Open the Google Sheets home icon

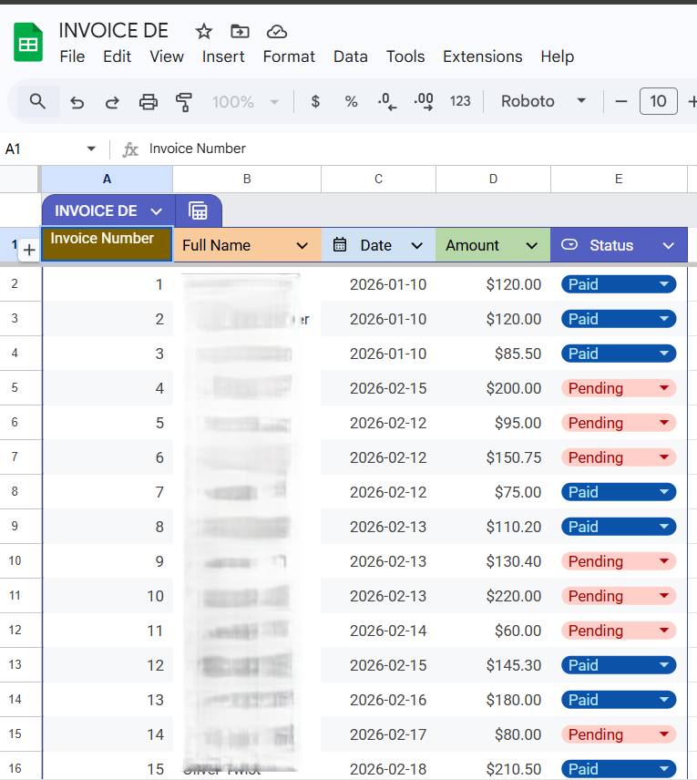tap(28, 42)
